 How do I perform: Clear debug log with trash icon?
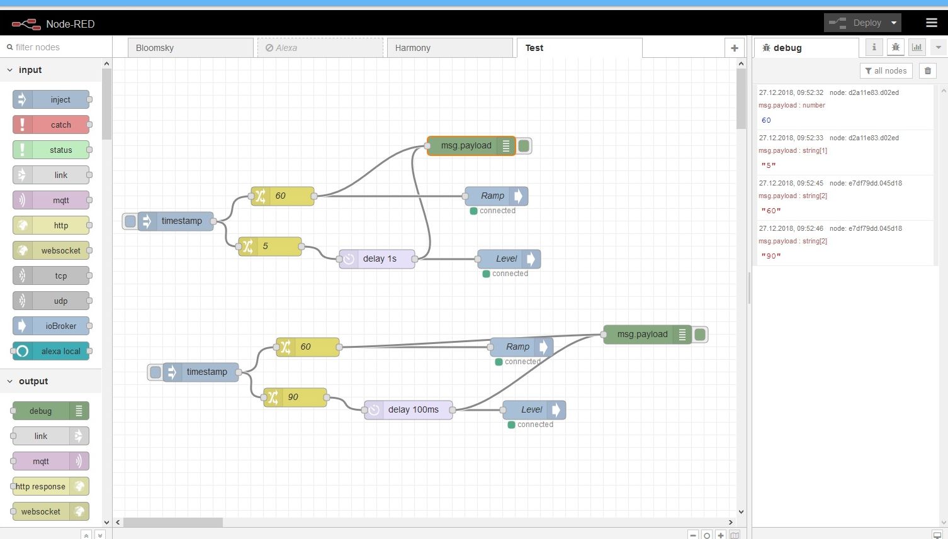tap(927, 71)
